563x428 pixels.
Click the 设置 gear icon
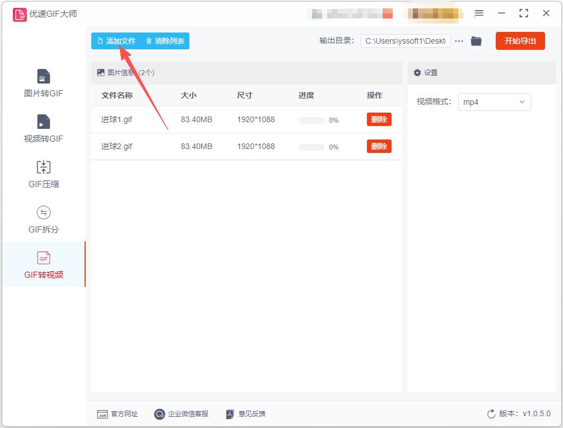[x=417, y=72]
